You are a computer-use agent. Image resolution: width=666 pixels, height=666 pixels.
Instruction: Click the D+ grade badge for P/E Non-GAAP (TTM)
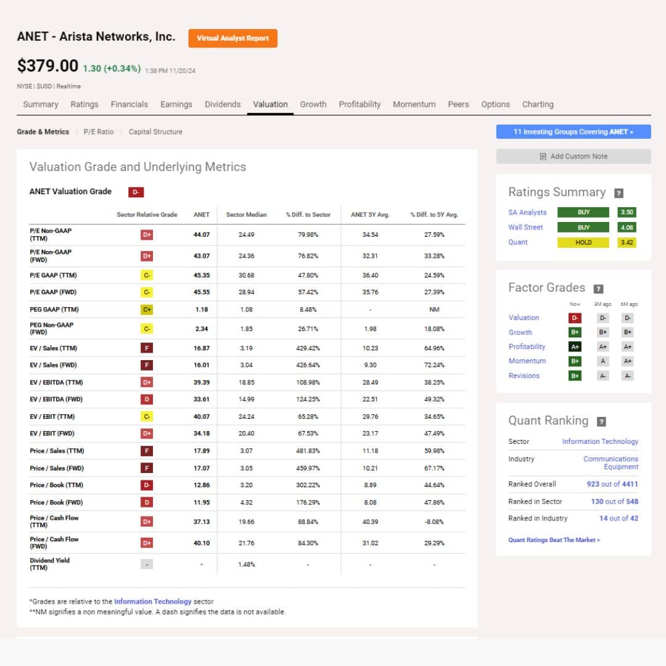(x=147, y=234)
